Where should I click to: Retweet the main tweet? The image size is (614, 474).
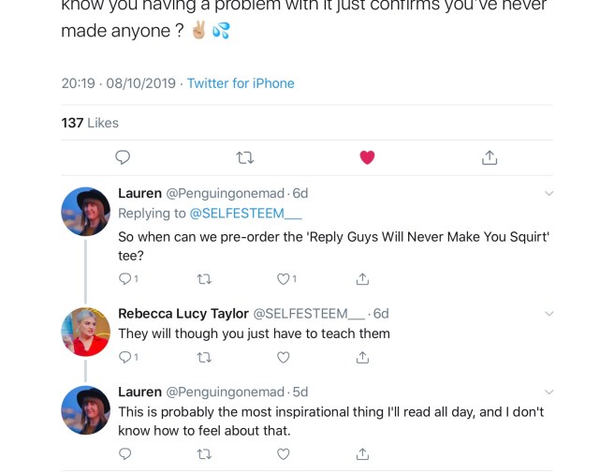click(x=245, y=157)
